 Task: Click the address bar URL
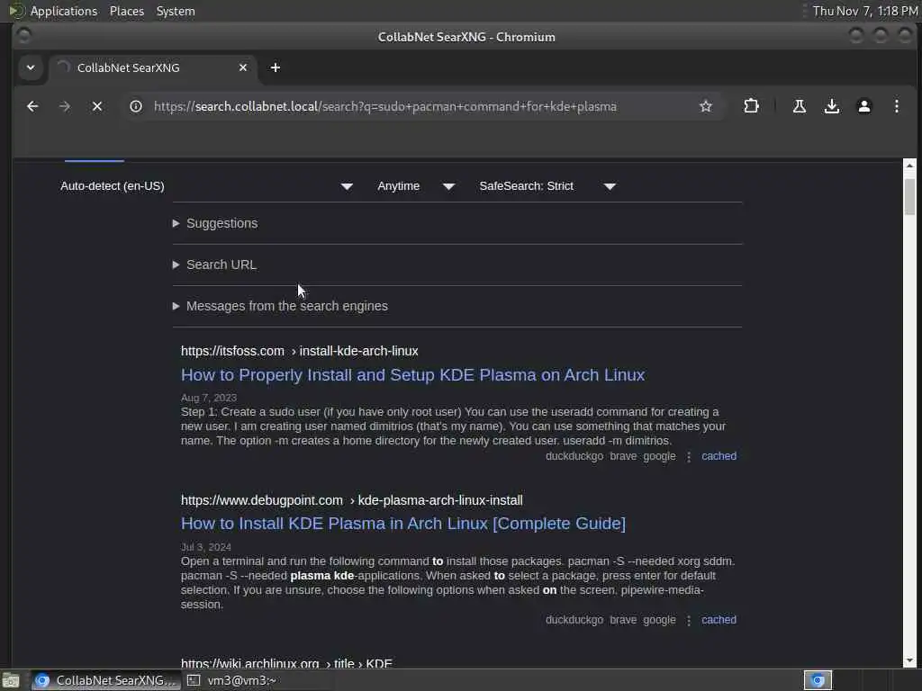tap(385, 106)
